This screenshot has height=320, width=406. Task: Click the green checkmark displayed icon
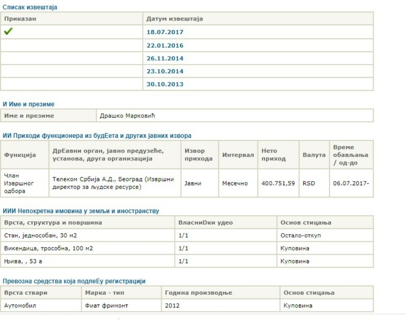click(x=8, y=31)
